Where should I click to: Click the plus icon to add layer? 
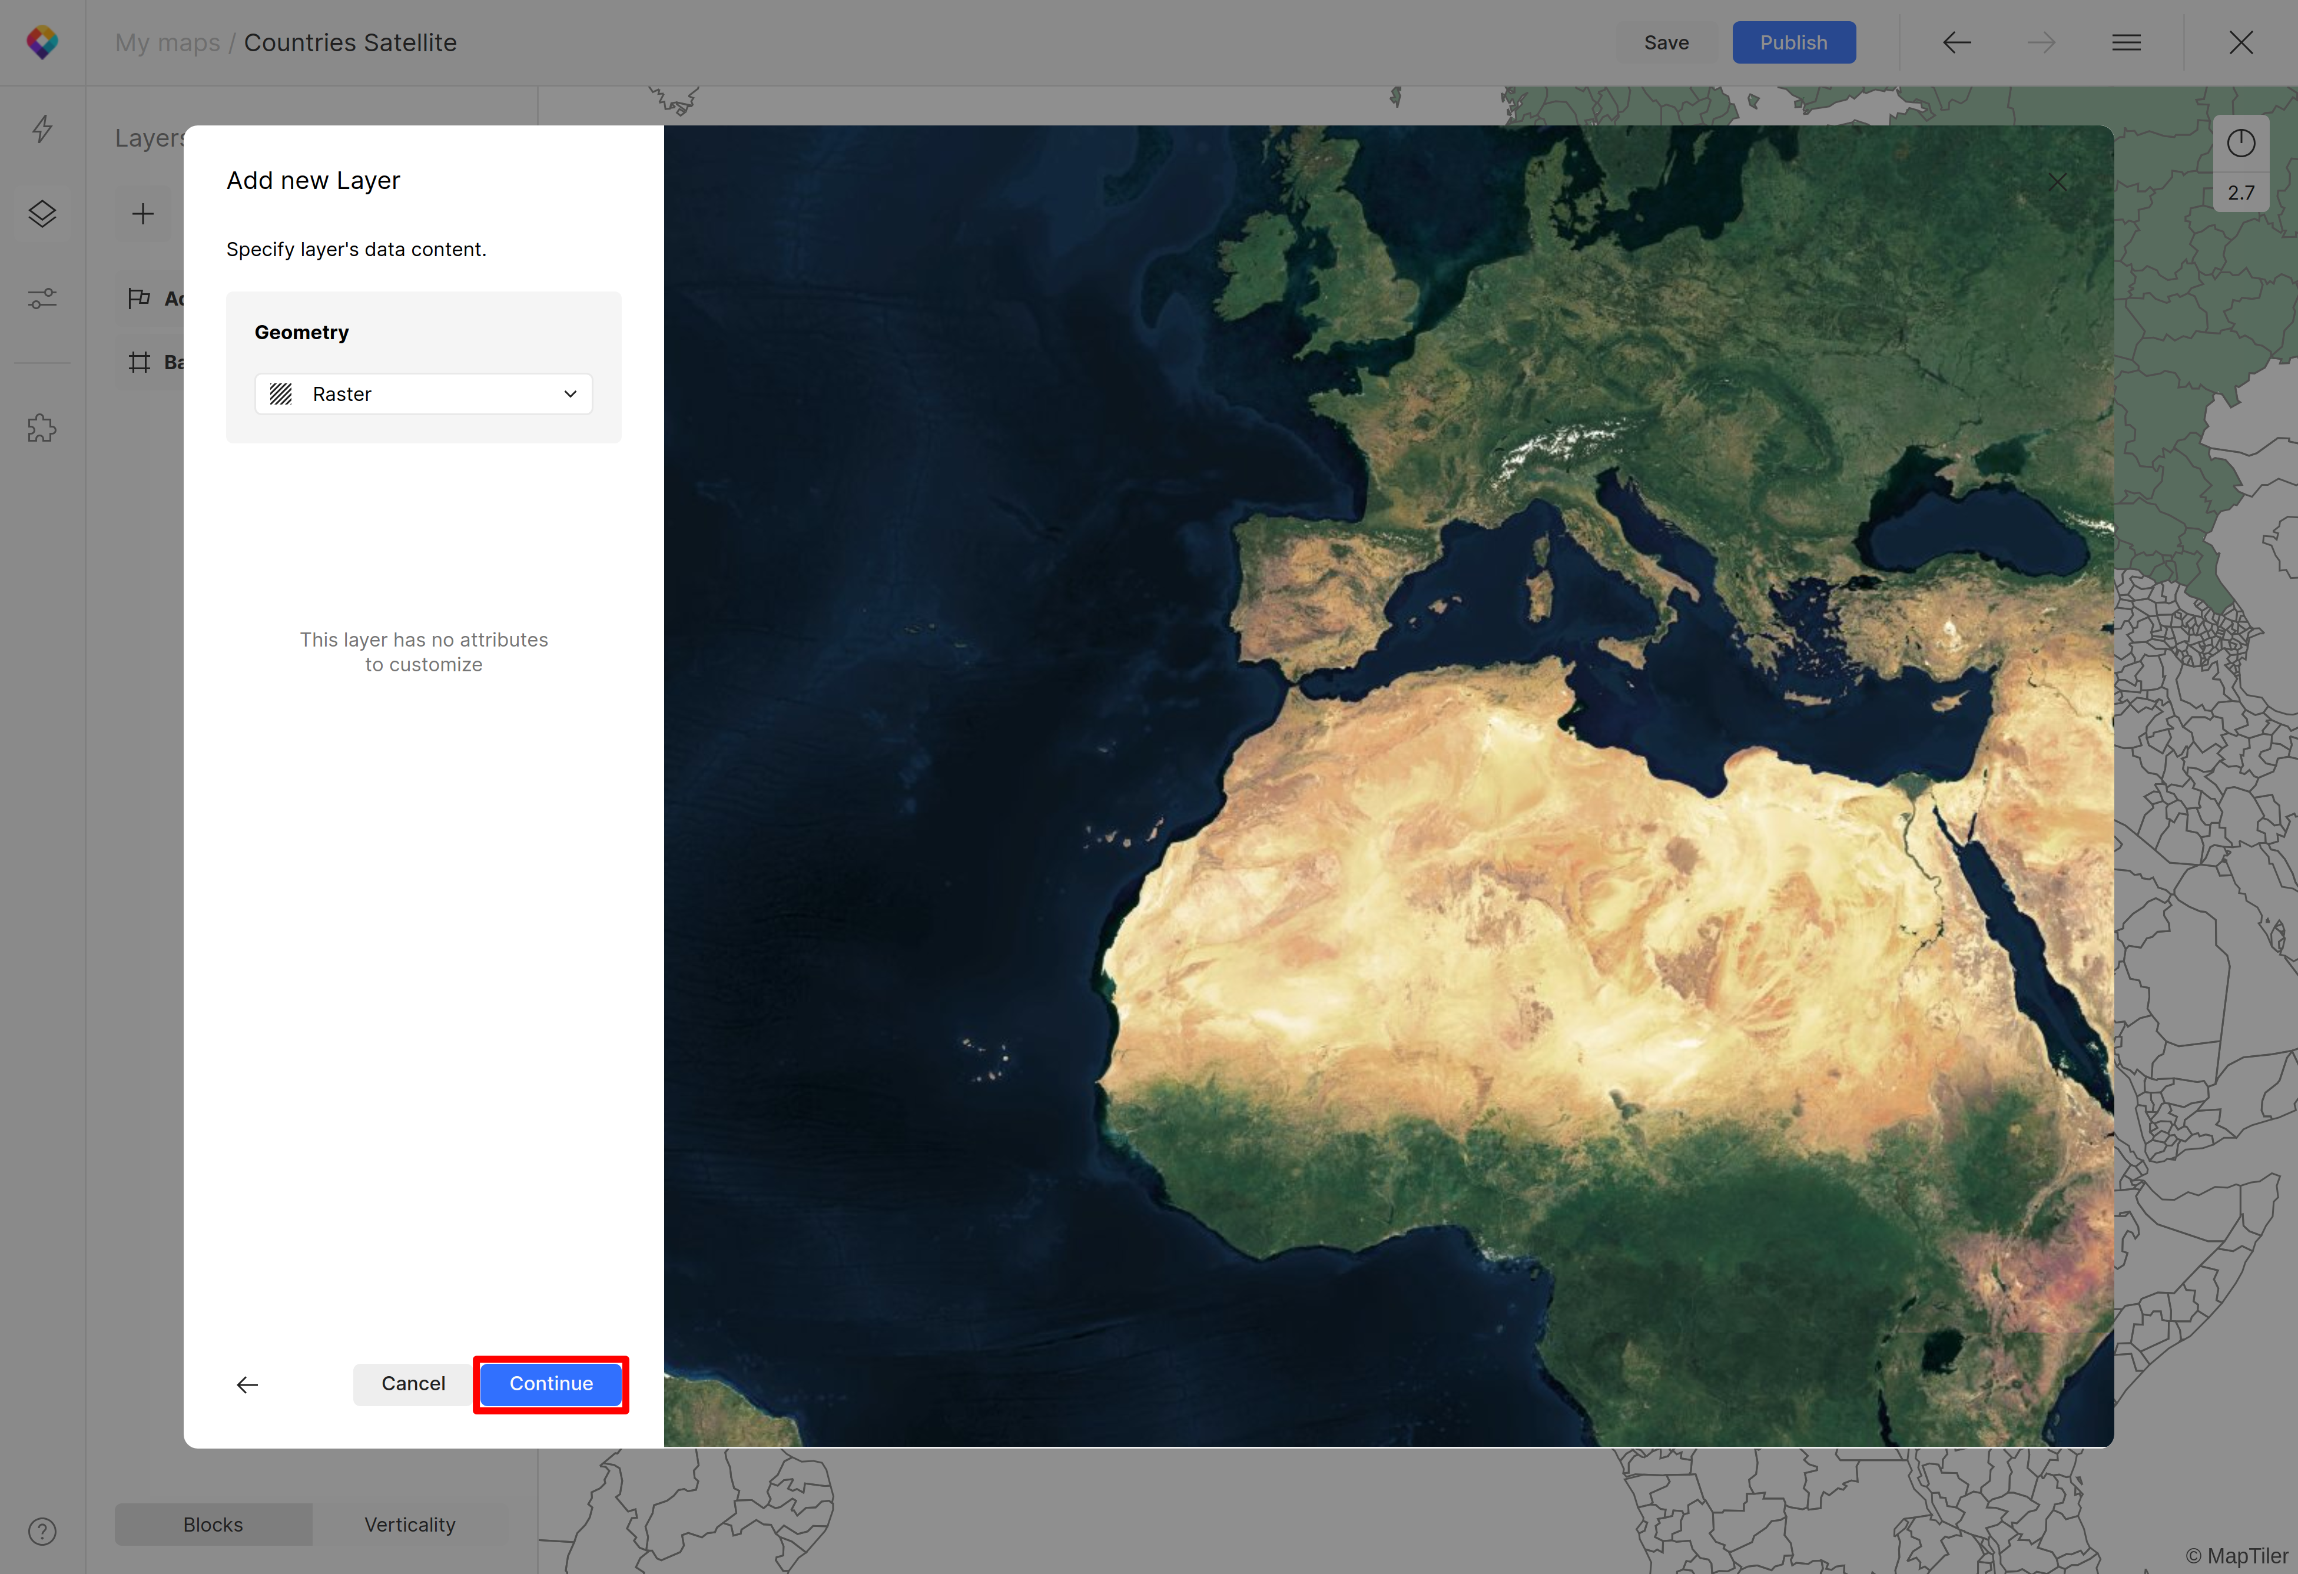coord(144,214)
